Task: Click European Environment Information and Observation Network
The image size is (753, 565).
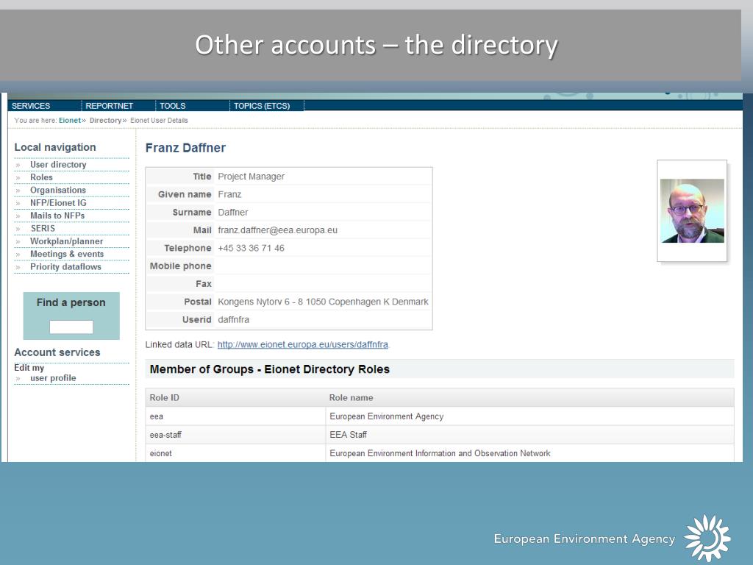Action: [440, 453]
